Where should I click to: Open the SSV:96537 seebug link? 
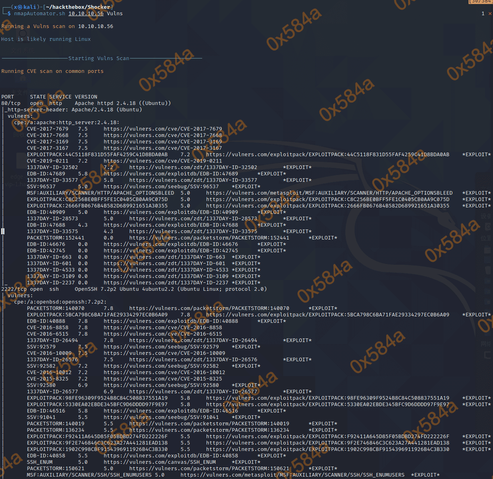(161, 187)
